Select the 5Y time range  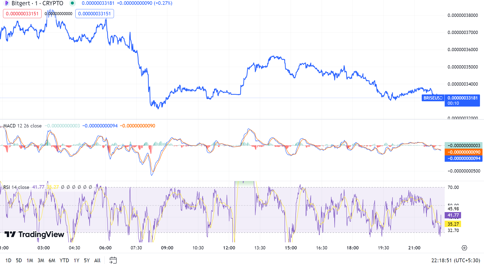(x=87, y=260)
